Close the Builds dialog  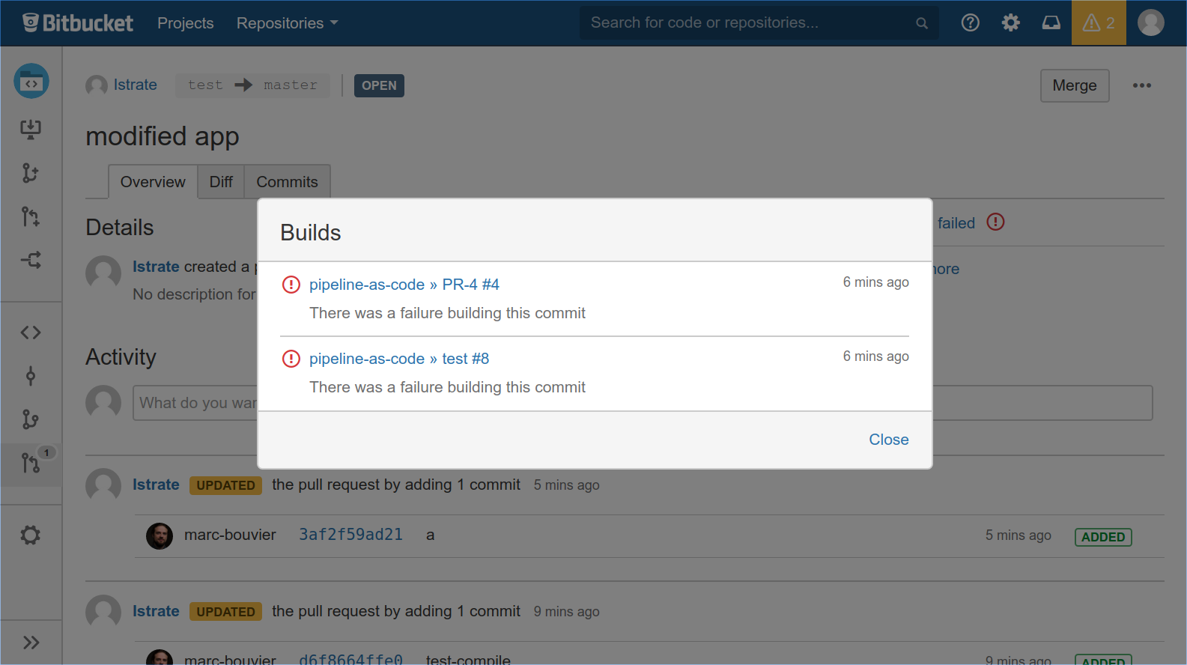889,440
